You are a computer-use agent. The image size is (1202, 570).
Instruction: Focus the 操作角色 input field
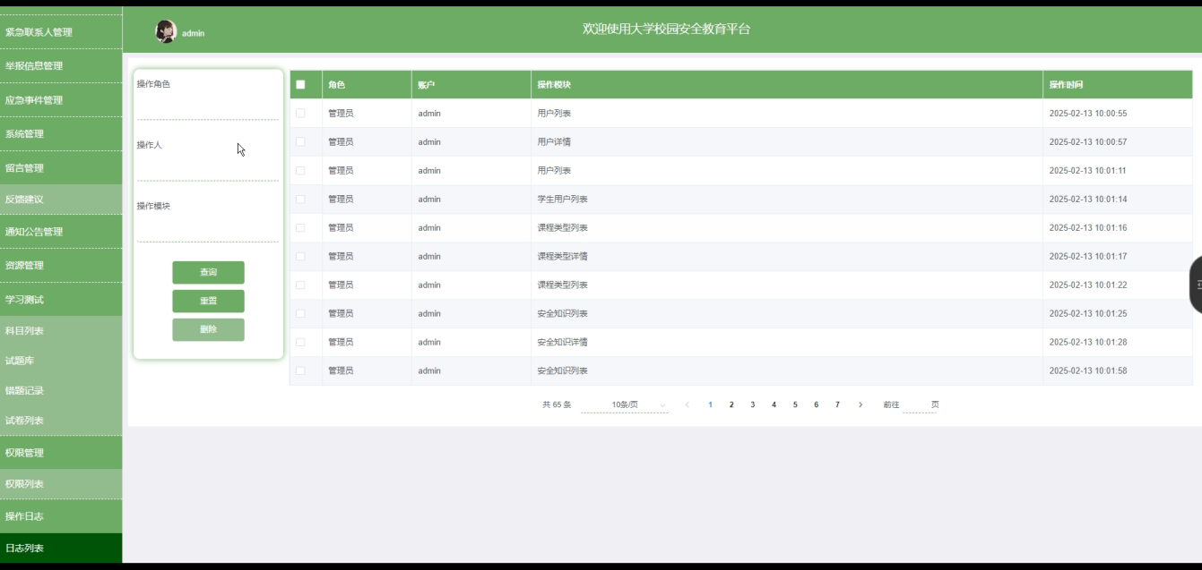click(208, 108)
